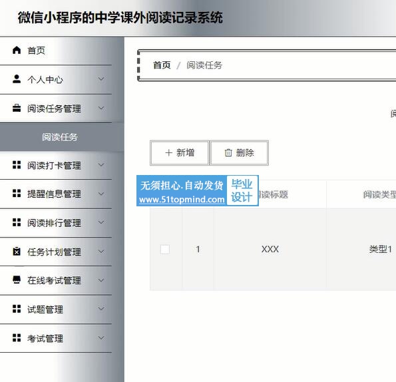Click the clipboard icon for 任务计划管理
Viewport: 396px width, 382px height.
[17, 251]
